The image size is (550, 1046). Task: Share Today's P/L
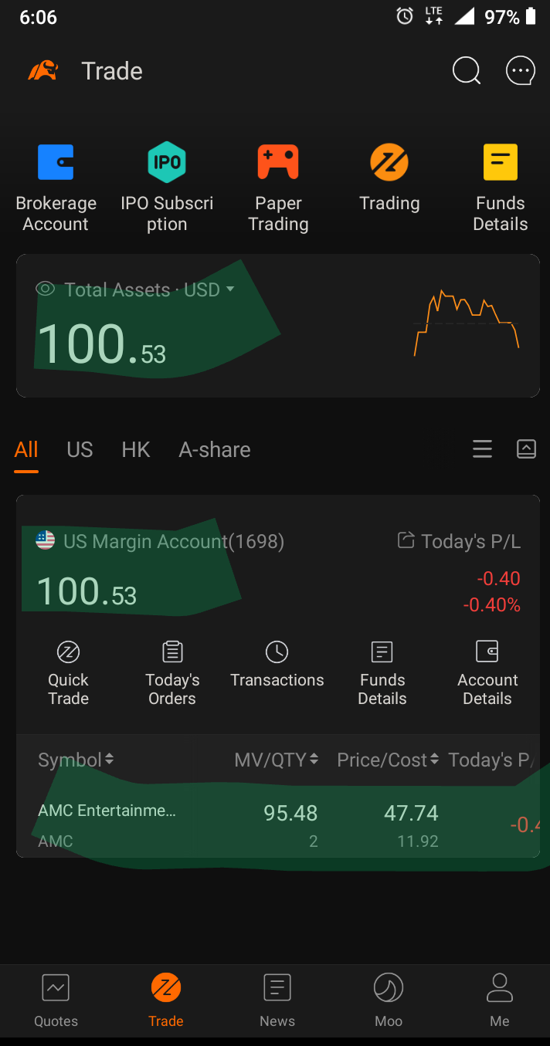(406, 540)
